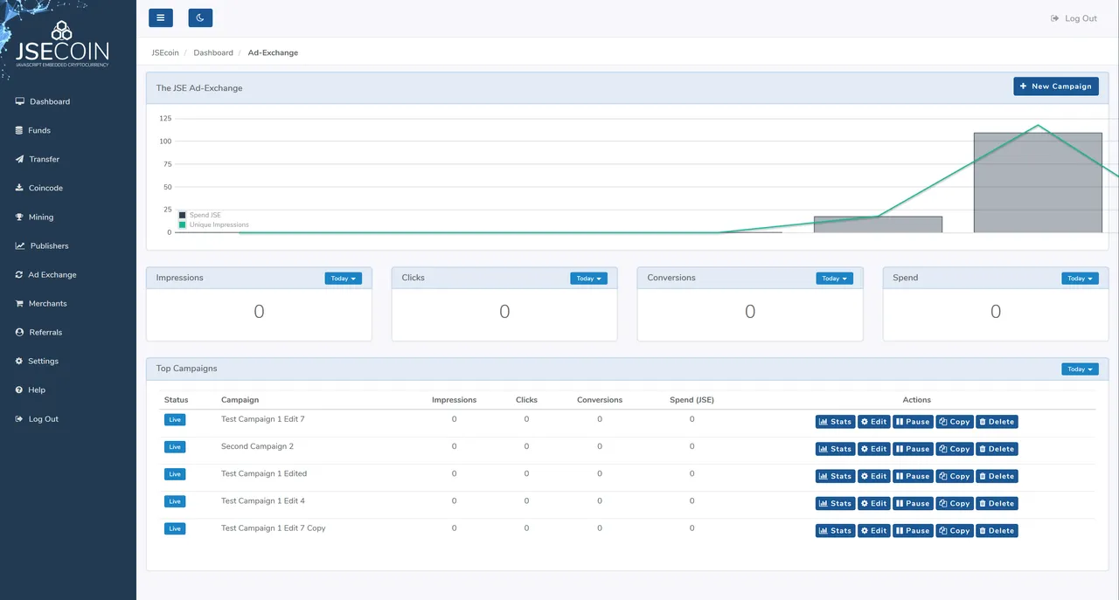
Task: Pause Test Campaign 1 Edit 7
Action: [913, 422]
